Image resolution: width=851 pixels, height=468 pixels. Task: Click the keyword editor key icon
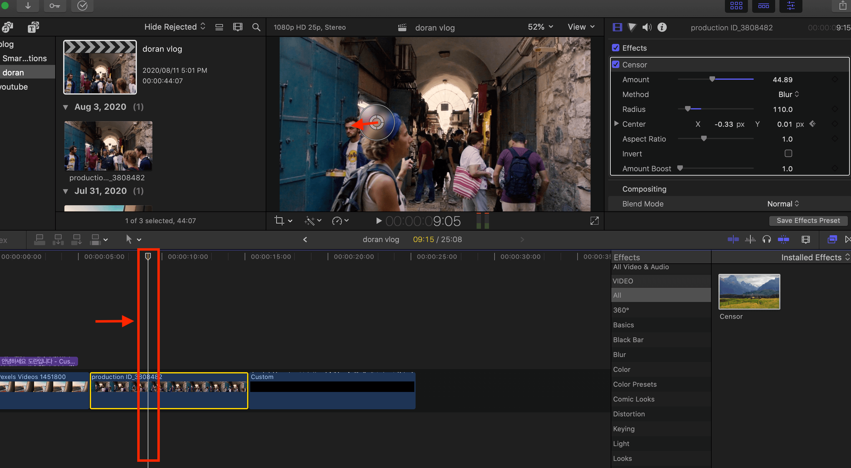(55, 6)
